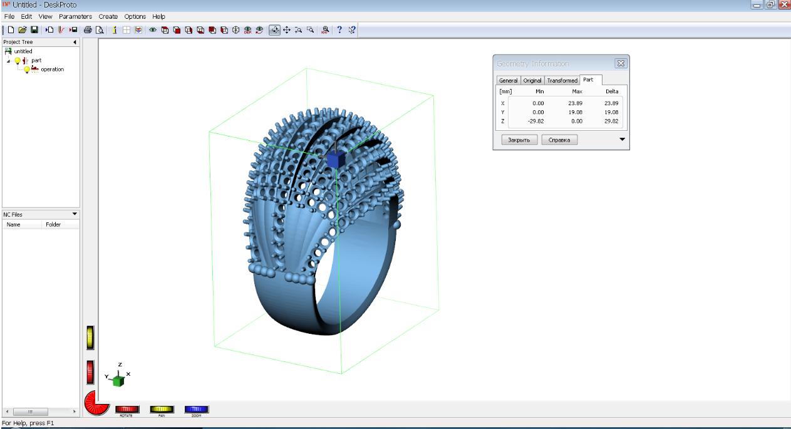Toggle the light bulb beside operation
The image size is (791, 429).
[27, 70]
